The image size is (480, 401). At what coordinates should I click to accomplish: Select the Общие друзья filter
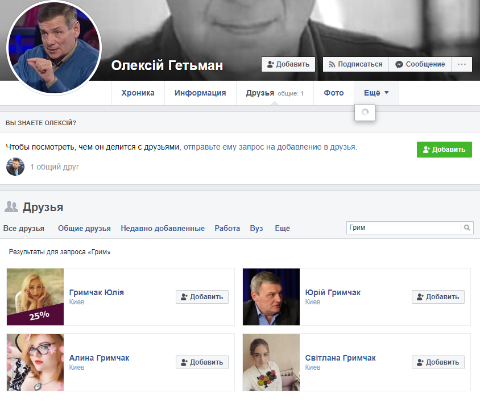coord(84,228)
